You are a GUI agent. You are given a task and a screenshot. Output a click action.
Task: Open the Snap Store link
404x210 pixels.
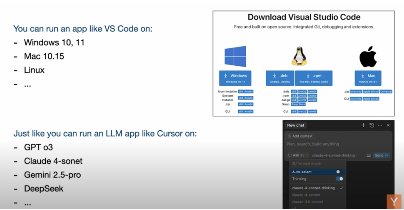coord(298,104)
